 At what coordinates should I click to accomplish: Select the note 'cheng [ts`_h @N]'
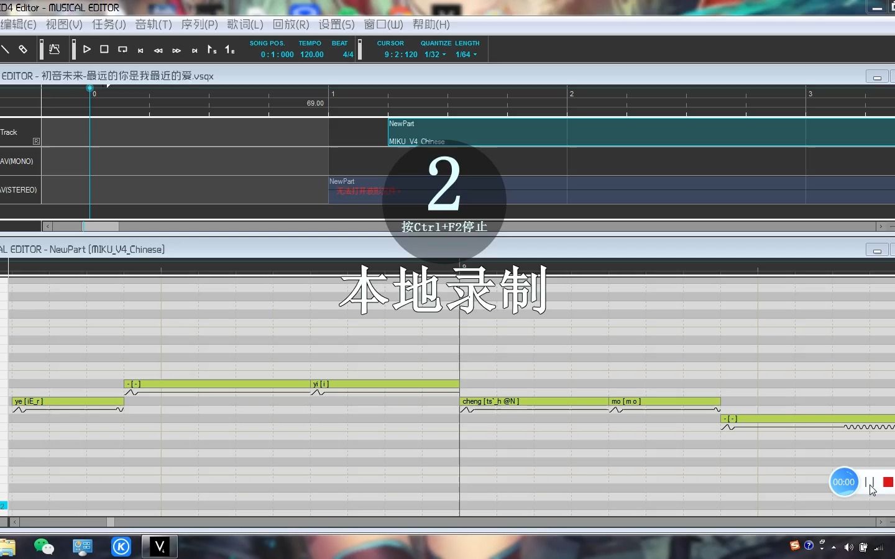(534, 401)
